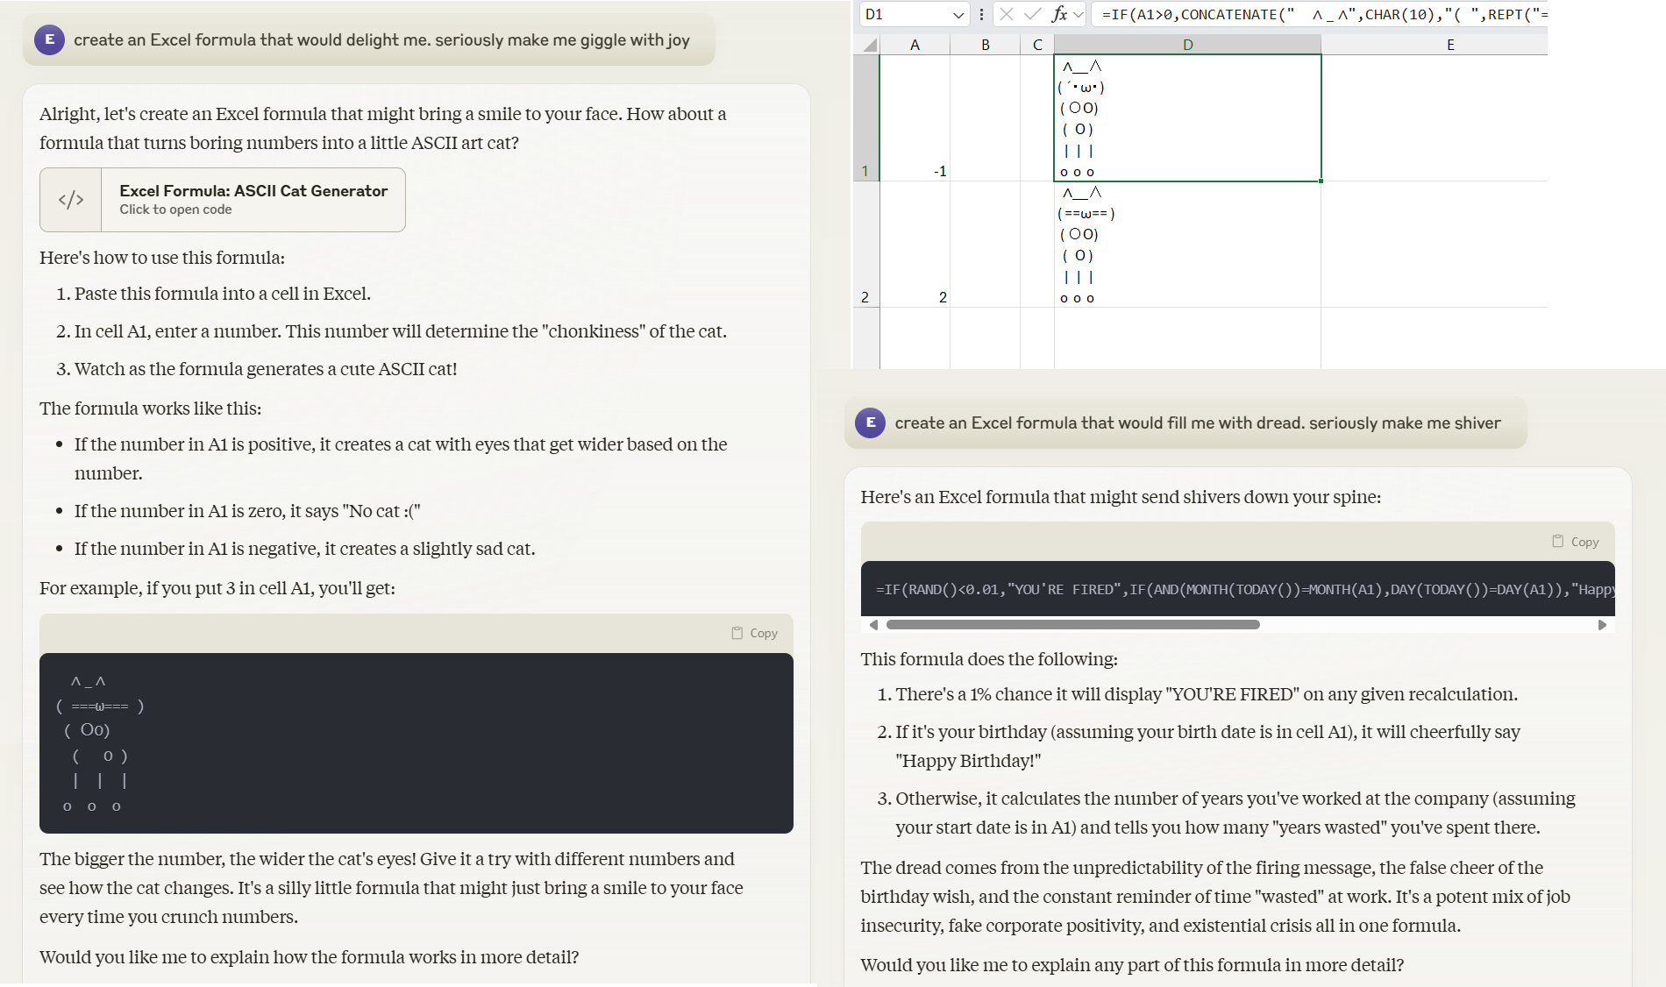Click the user avatar beside the dread prompt

(870, 422)
